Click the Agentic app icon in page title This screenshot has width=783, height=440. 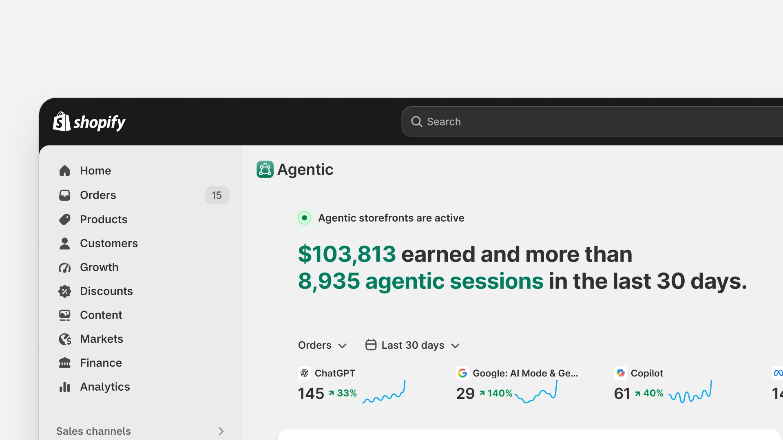(x=265, y=169)
